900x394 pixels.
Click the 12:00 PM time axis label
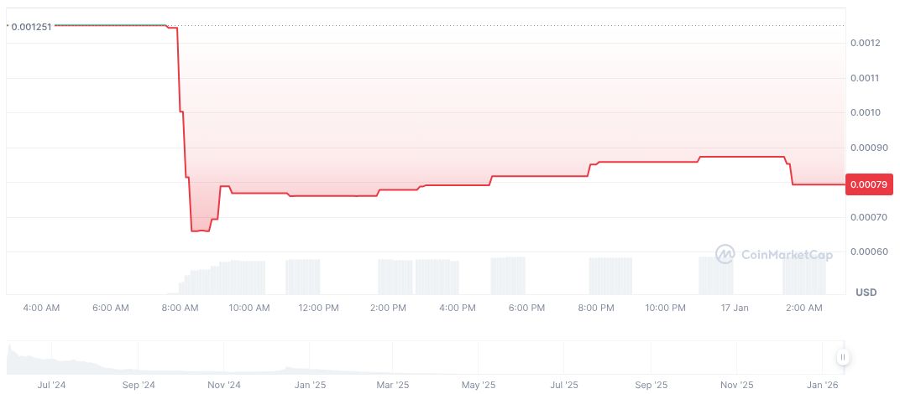tap(317, 308)
